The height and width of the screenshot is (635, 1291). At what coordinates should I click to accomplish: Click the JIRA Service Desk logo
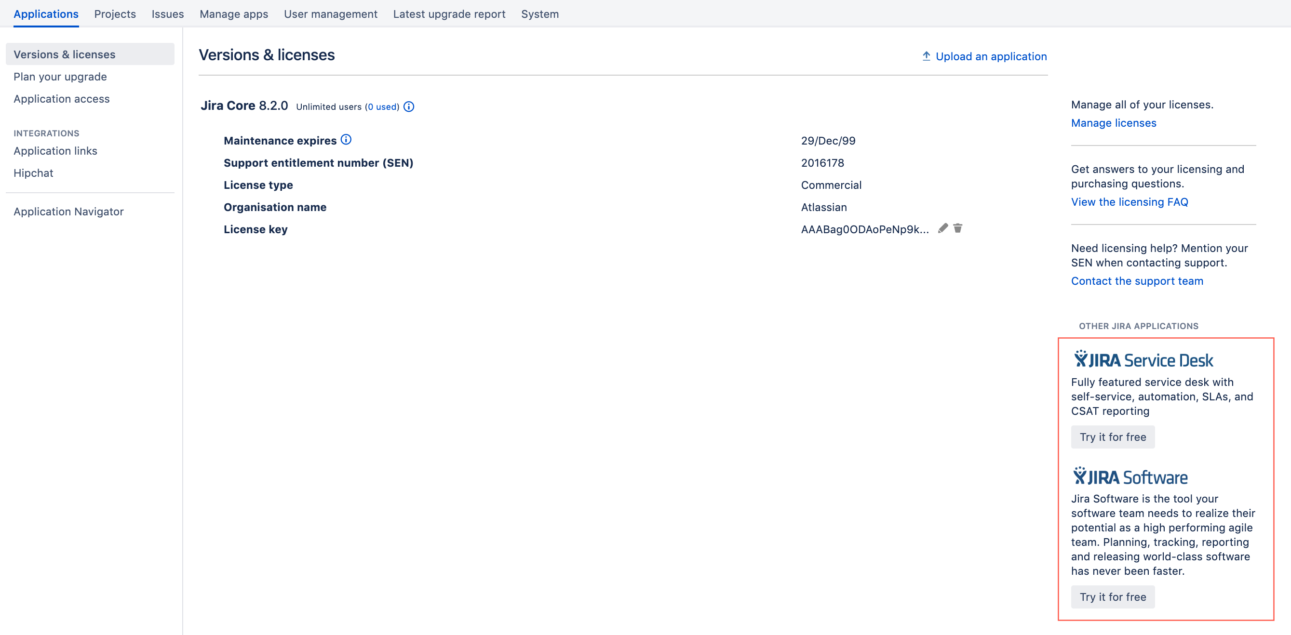1143,358
